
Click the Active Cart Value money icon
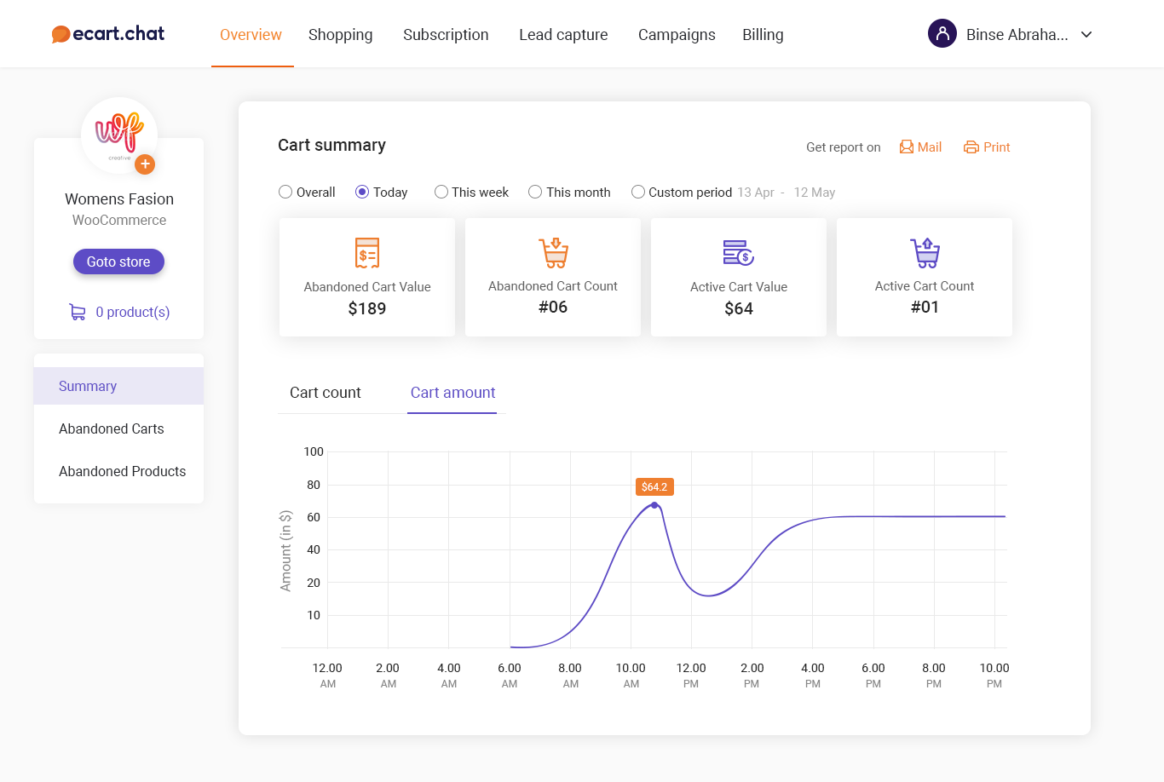(738, 253)
